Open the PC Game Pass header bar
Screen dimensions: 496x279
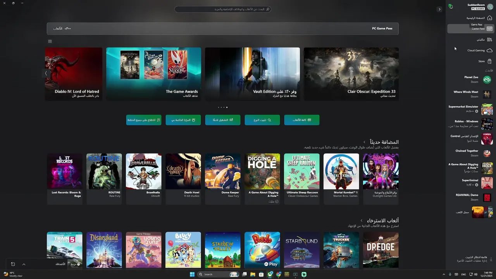tap(223, 28)
